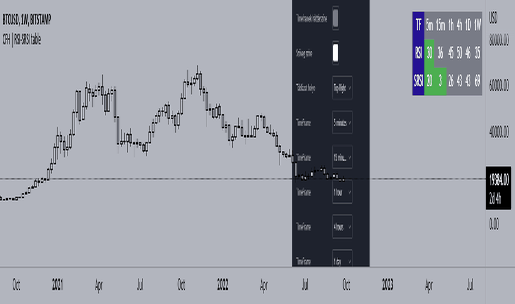
Task: Expand the 1 hour TimeFrame dropdown
Action: pos(342,192)
